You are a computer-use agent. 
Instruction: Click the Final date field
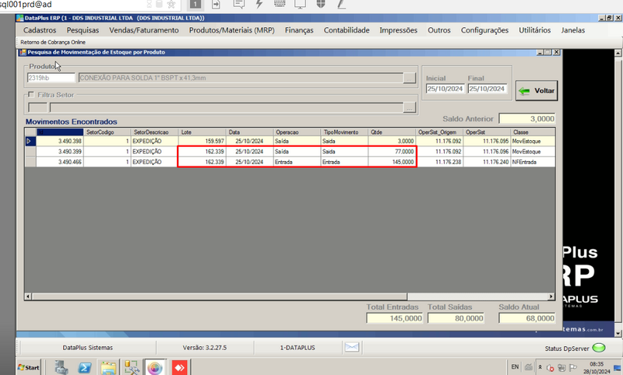point(487,89)
